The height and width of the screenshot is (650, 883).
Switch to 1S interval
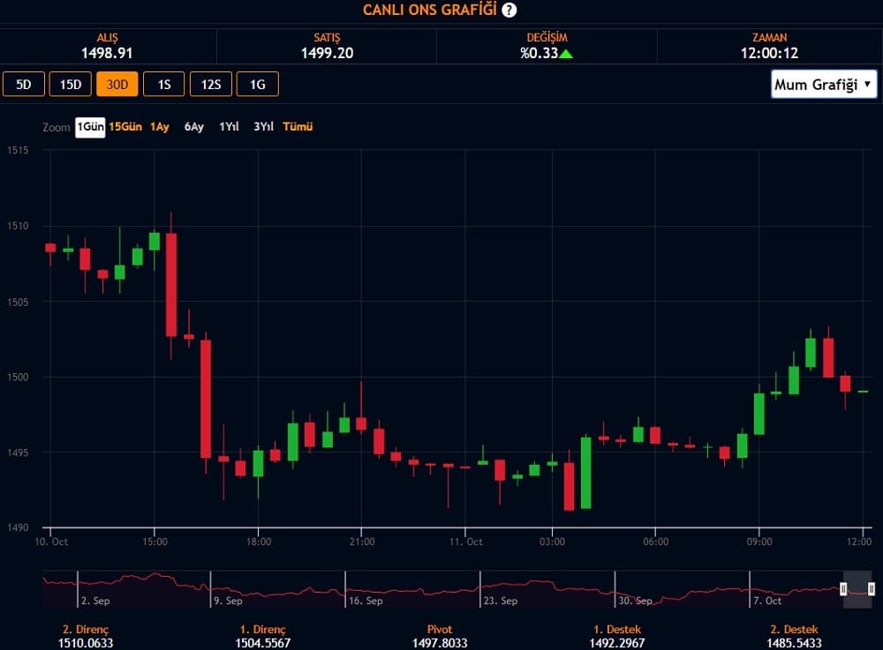164,85
